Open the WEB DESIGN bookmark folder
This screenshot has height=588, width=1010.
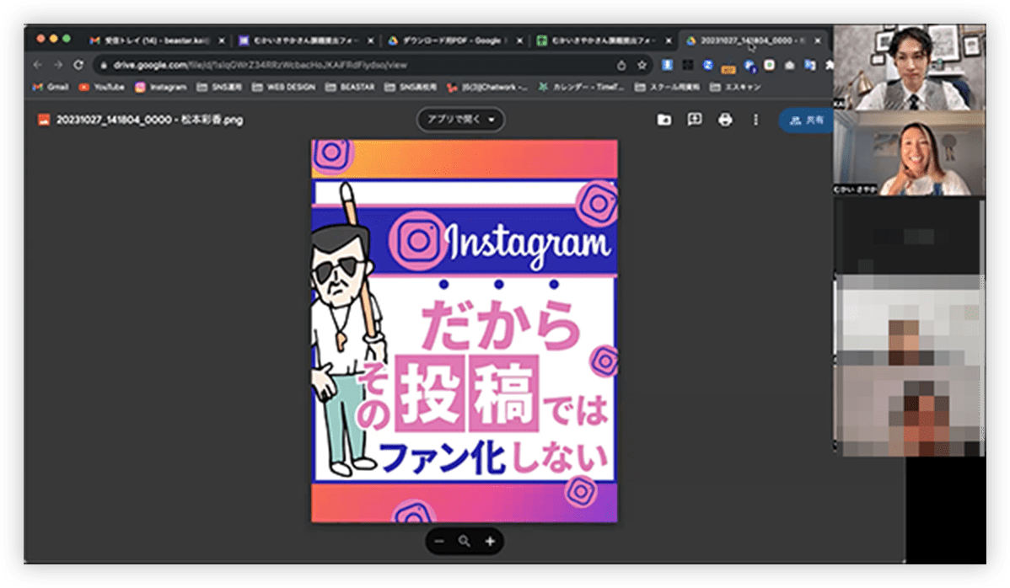click(x=284, y=87)
